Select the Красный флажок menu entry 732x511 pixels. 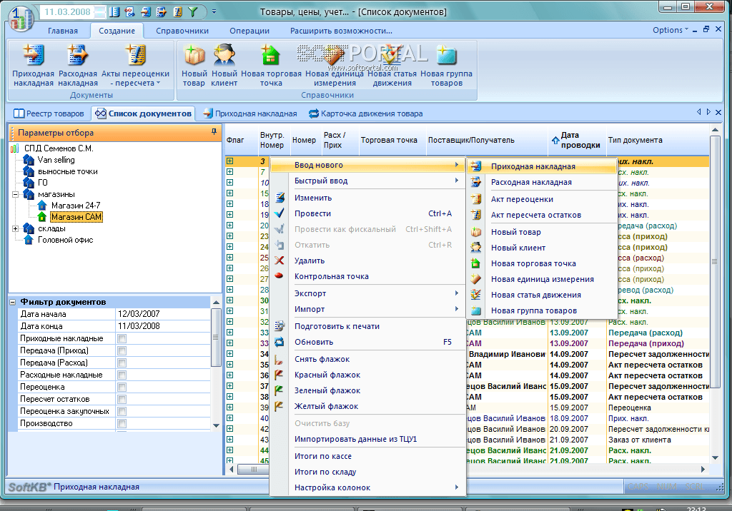click(x=327, y=375)
